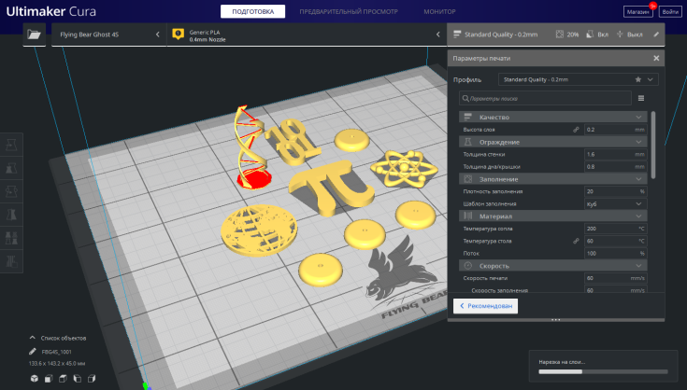Click the Войти sign-in button

tap(669, 11)
